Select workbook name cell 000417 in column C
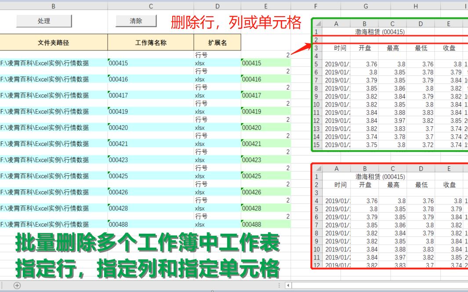The width and height of the screenshot is (468, 292). pyautogui.click(x=151, y=95)
